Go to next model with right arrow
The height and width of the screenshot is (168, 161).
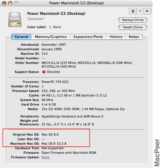(x=147, y=11)
